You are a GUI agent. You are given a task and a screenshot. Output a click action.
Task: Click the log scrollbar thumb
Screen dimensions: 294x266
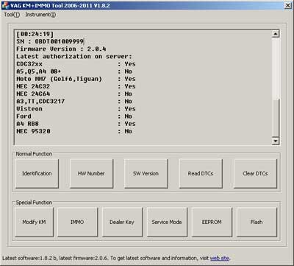276,118
